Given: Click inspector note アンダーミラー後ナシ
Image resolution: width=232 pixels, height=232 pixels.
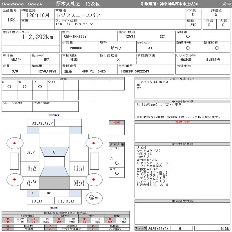Looking at the screenshot, I should [x=153, y=172].
